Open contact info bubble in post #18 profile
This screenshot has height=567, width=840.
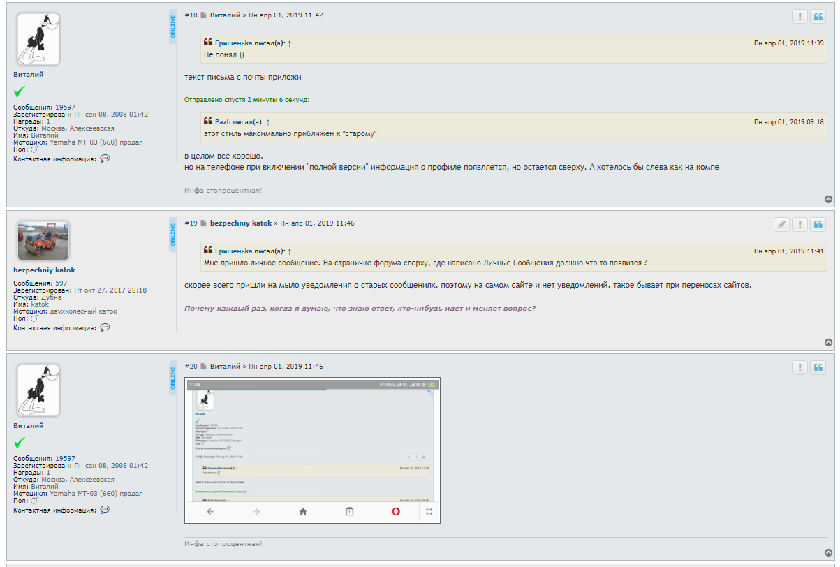105,159
